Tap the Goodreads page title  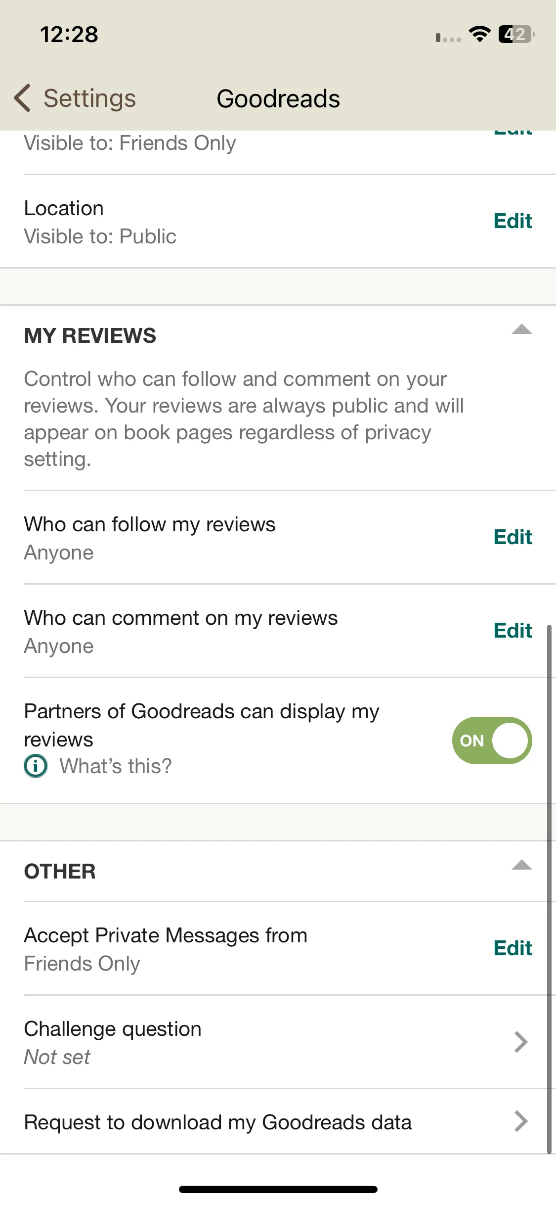click(278, 99)
